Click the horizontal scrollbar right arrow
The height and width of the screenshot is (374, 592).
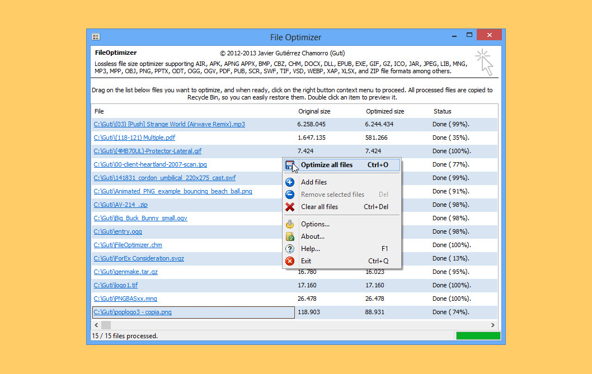point(493,325)
